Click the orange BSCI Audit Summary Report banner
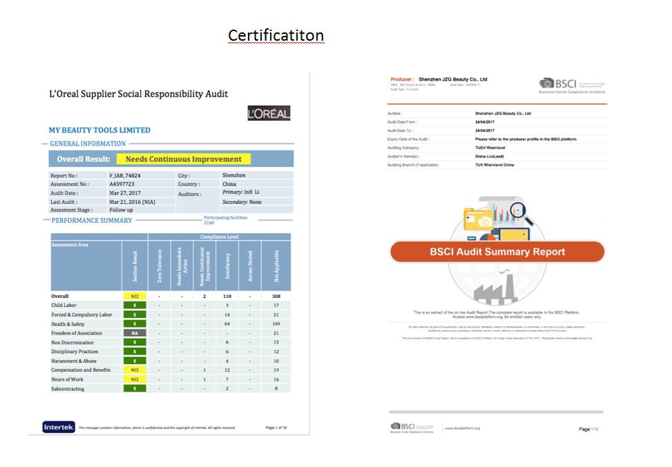672x467 pixels. [497, 252]
